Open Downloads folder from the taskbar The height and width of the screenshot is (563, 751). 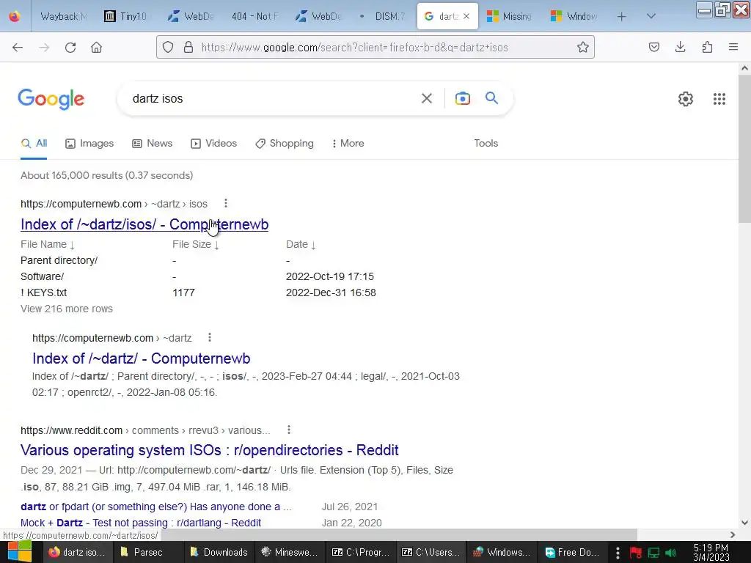(x=219, y=552)
